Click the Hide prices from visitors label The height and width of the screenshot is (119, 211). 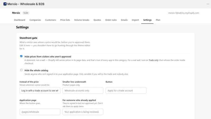point(48,57)
